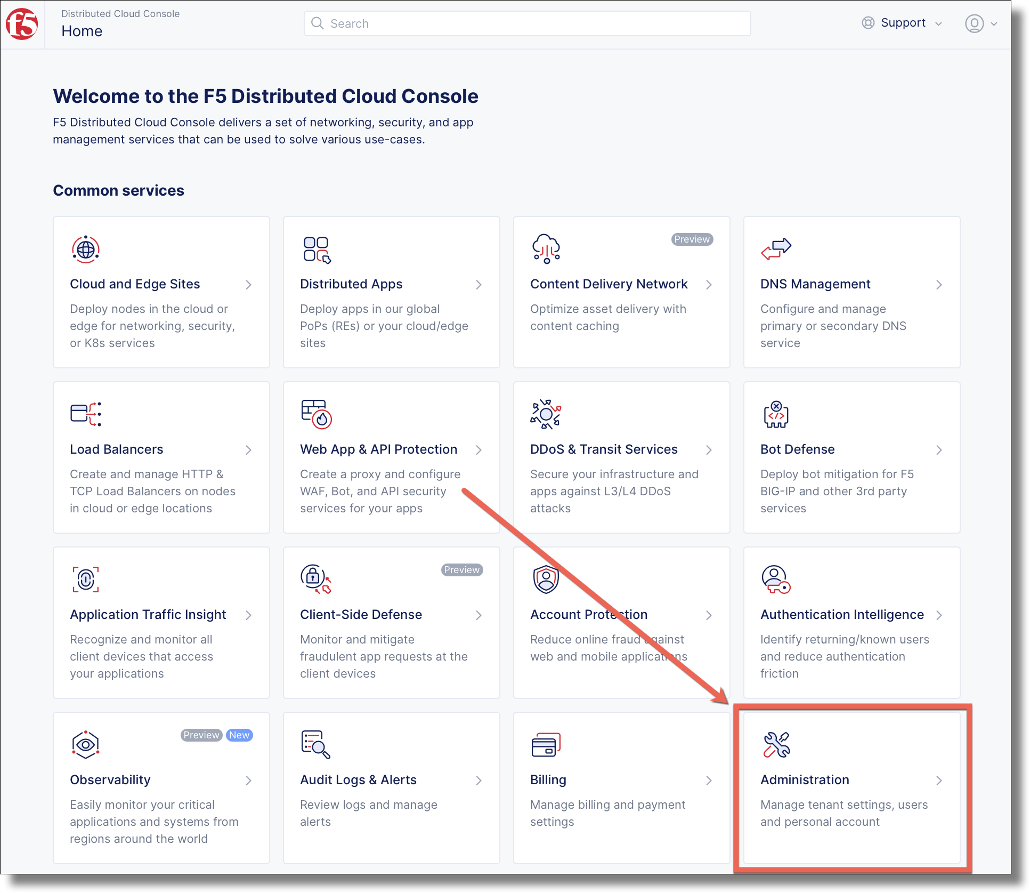Viewport: 1030px width, 893px height.
Task: Click the Content Delivery Network cloud icon
Action: coord(546,249)
